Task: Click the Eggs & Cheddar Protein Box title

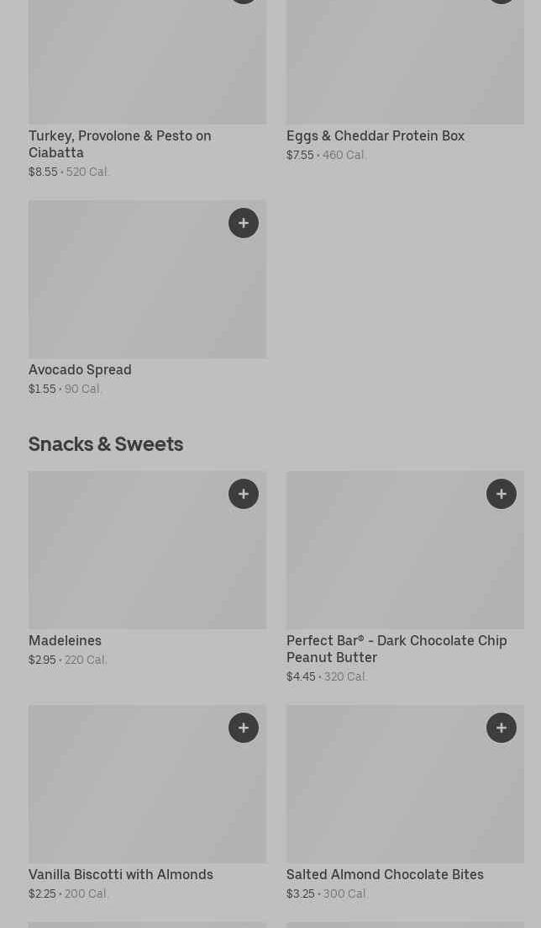Action: (x=375, y=135)
